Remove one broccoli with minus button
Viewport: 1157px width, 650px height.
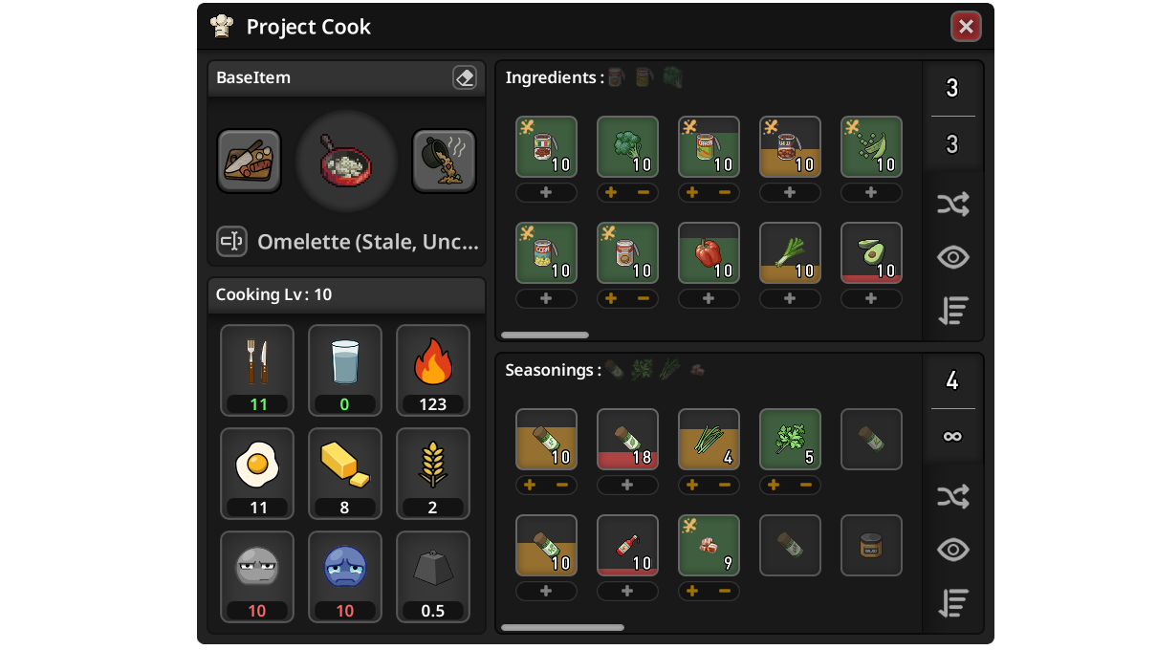click(x=642, y=193)
